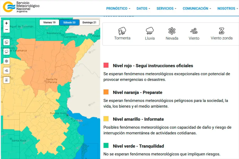This screenshot has height=159, width=239.
Task: Click the Nevada snowflake icon in legend
Action: click(x=172, y=31)
